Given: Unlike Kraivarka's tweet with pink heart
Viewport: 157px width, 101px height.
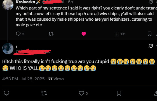Looking at the screenshot, I should 84,34.
